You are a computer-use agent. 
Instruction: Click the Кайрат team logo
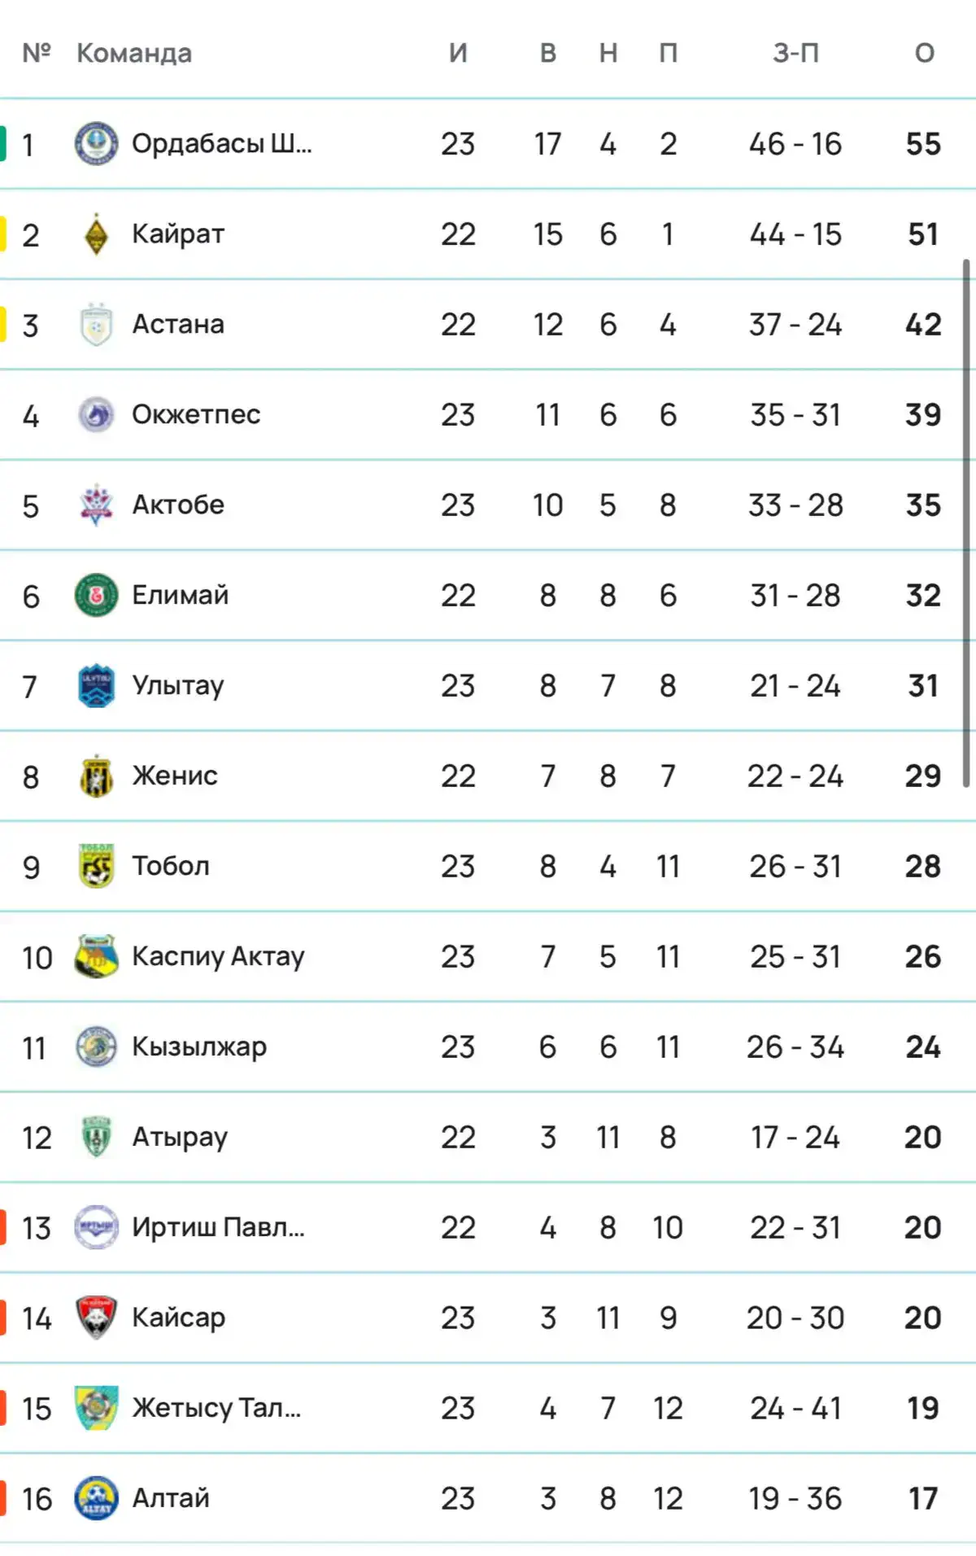[96, 234]
